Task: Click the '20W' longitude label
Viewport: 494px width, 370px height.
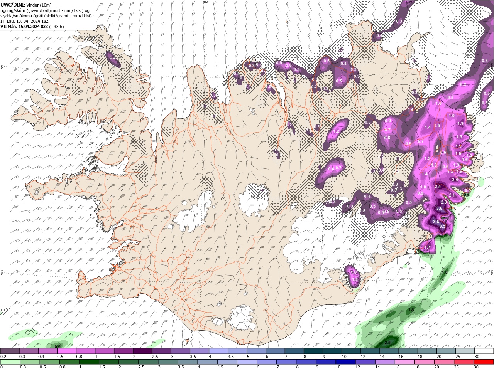Action: (x=205, y=2)
